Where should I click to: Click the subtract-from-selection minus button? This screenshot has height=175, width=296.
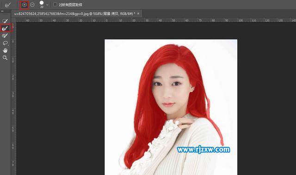click(x=32, y=5)
